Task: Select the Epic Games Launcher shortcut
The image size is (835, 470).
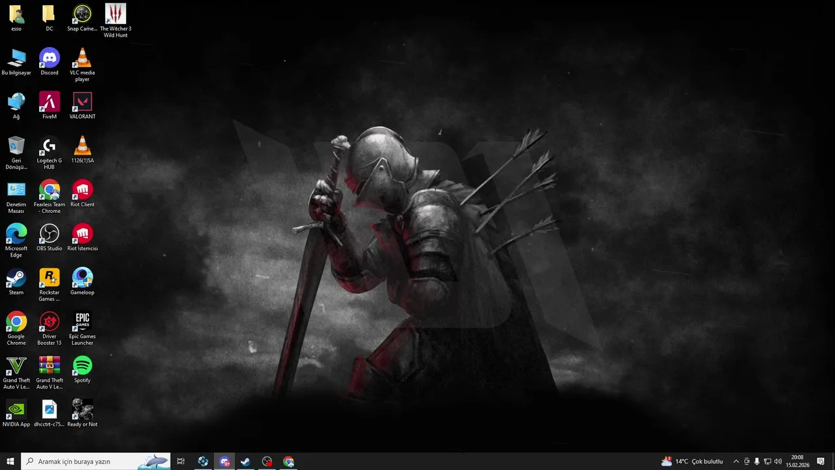Action: tap(82, 328)
